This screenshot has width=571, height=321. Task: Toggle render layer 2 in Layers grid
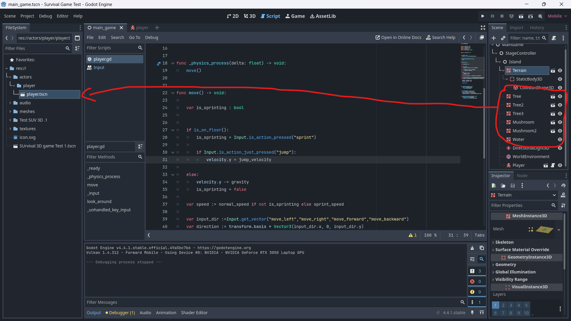pyautogui.click(x=503, y=305)
